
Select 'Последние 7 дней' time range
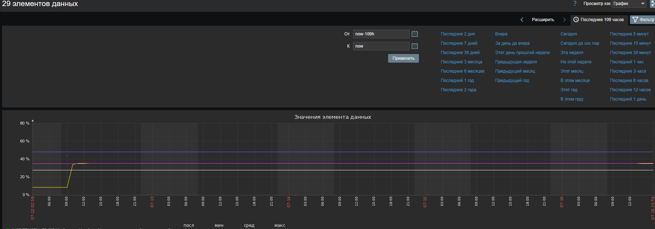(459, 43)
